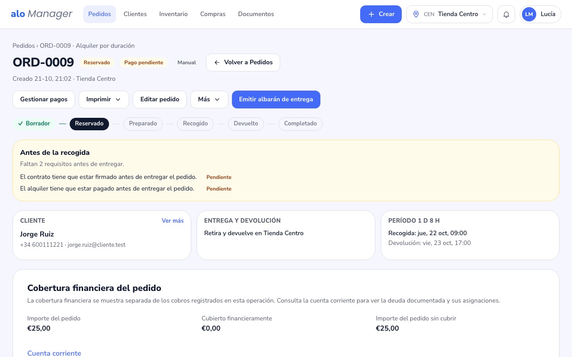Expand the Imprimir dropdown

(104, 100)
